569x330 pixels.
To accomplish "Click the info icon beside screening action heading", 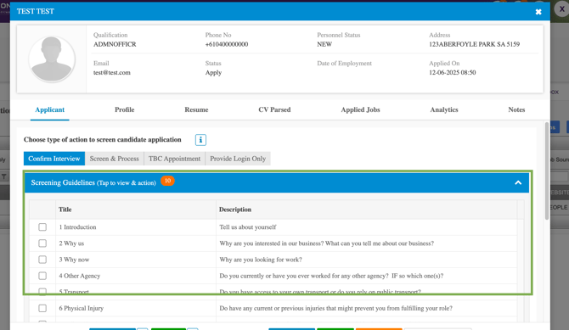I will [200, 140].
